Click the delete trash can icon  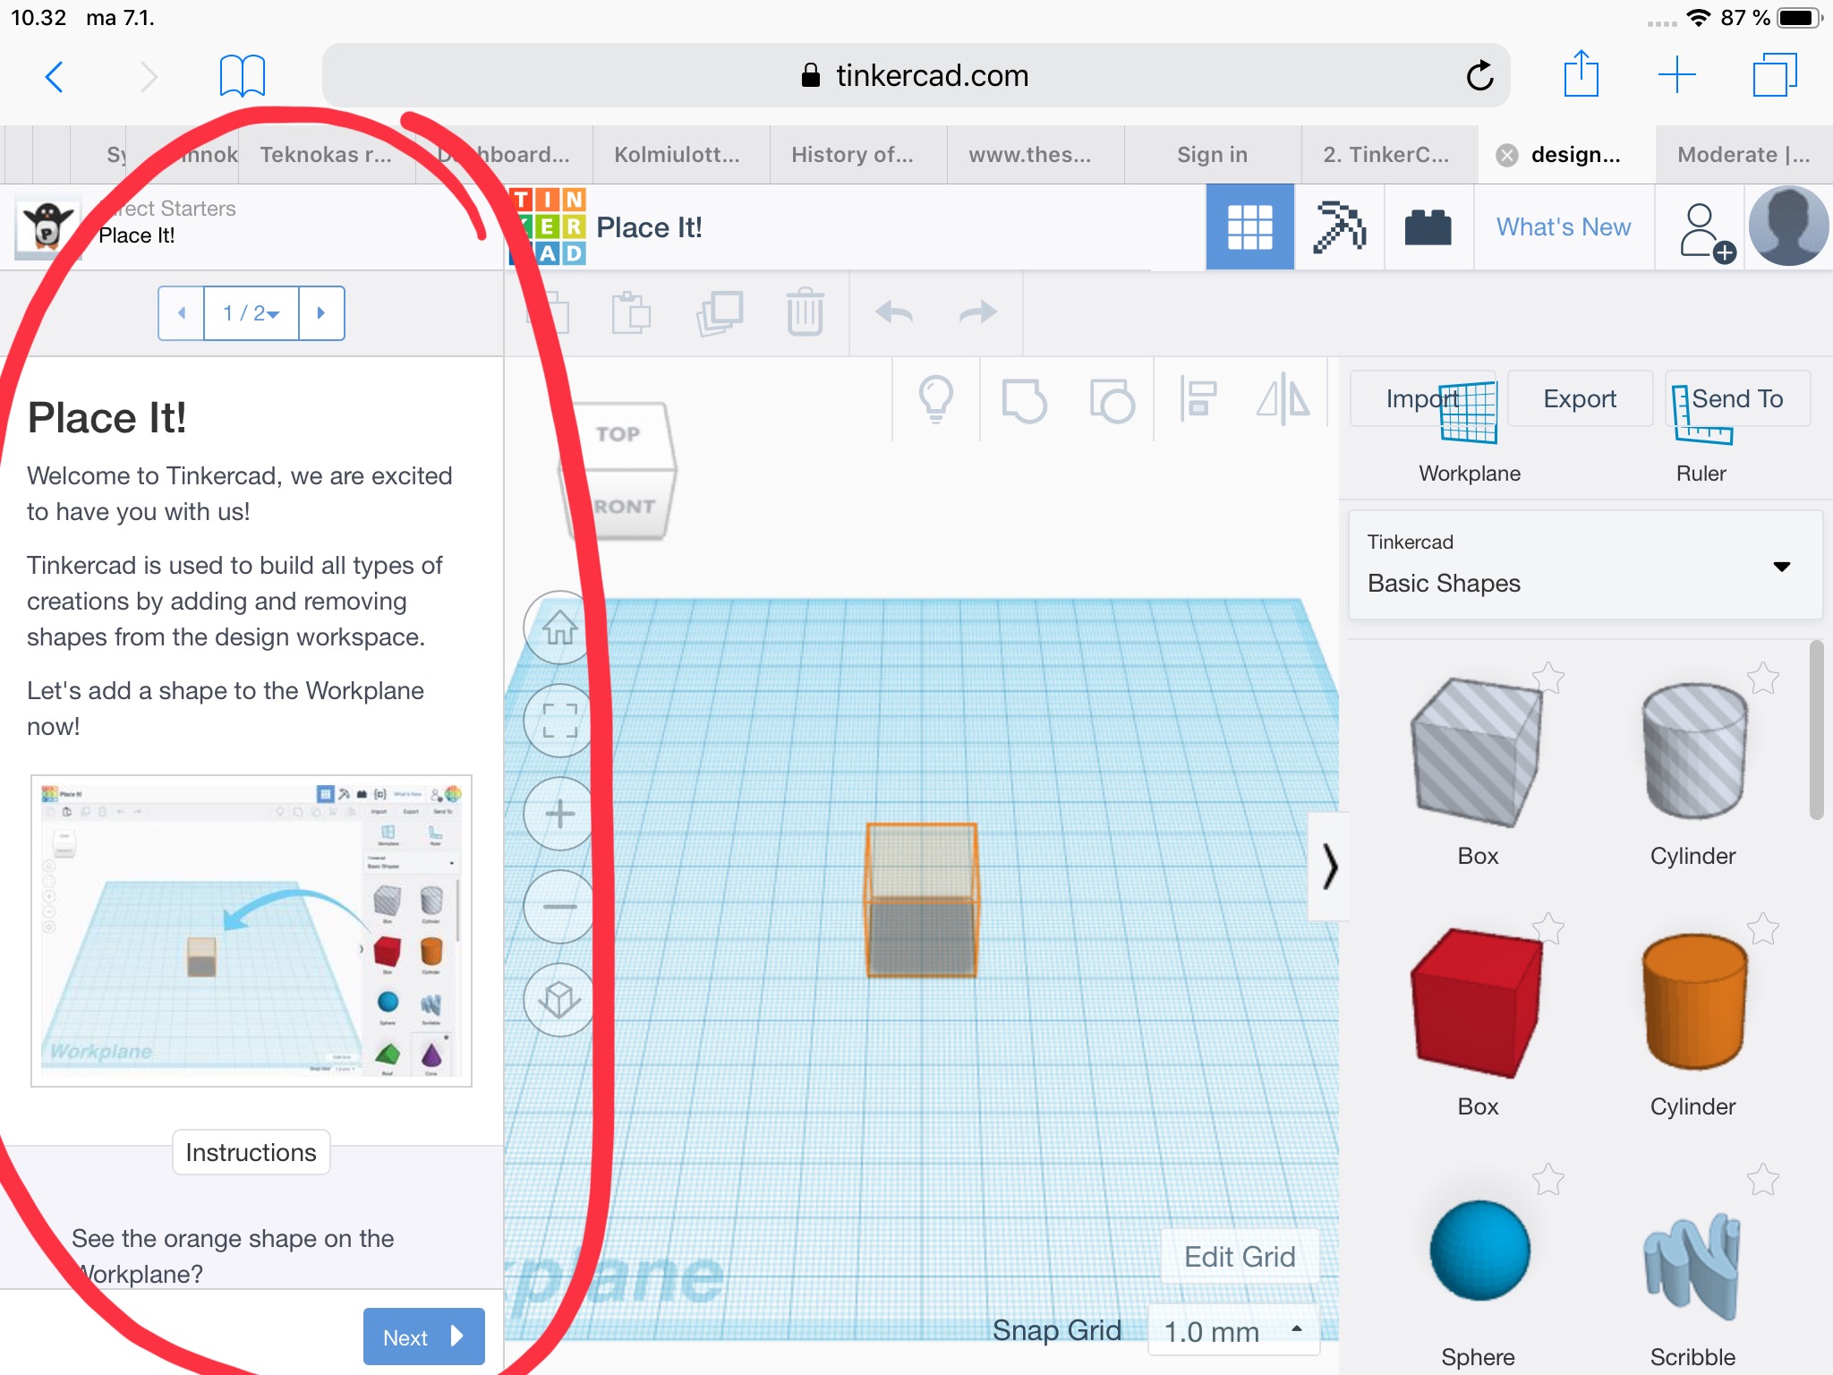pos(805,312)
